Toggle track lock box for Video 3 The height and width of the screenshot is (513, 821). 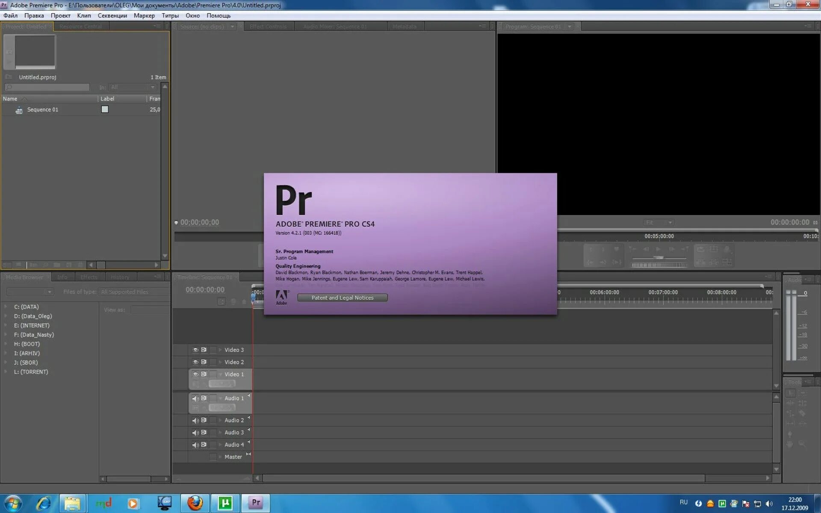[x=213, y=350]
